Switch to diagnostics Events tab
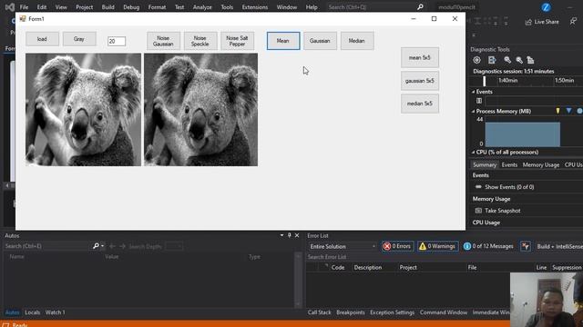The height and width of the screenshot is (327, 583). [x=509, y=165]
